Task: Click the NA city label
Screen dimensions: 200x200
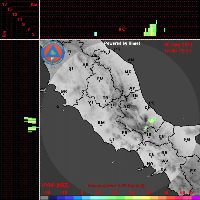Action: click(x=150, y=164)
